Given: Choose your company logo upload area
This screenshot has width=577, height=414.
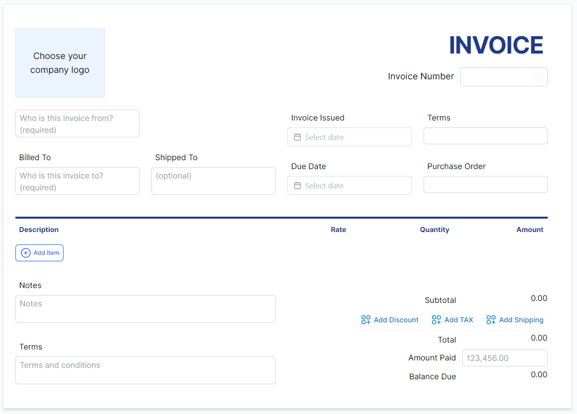Looking at the screenshot, I should coord(60,63).
